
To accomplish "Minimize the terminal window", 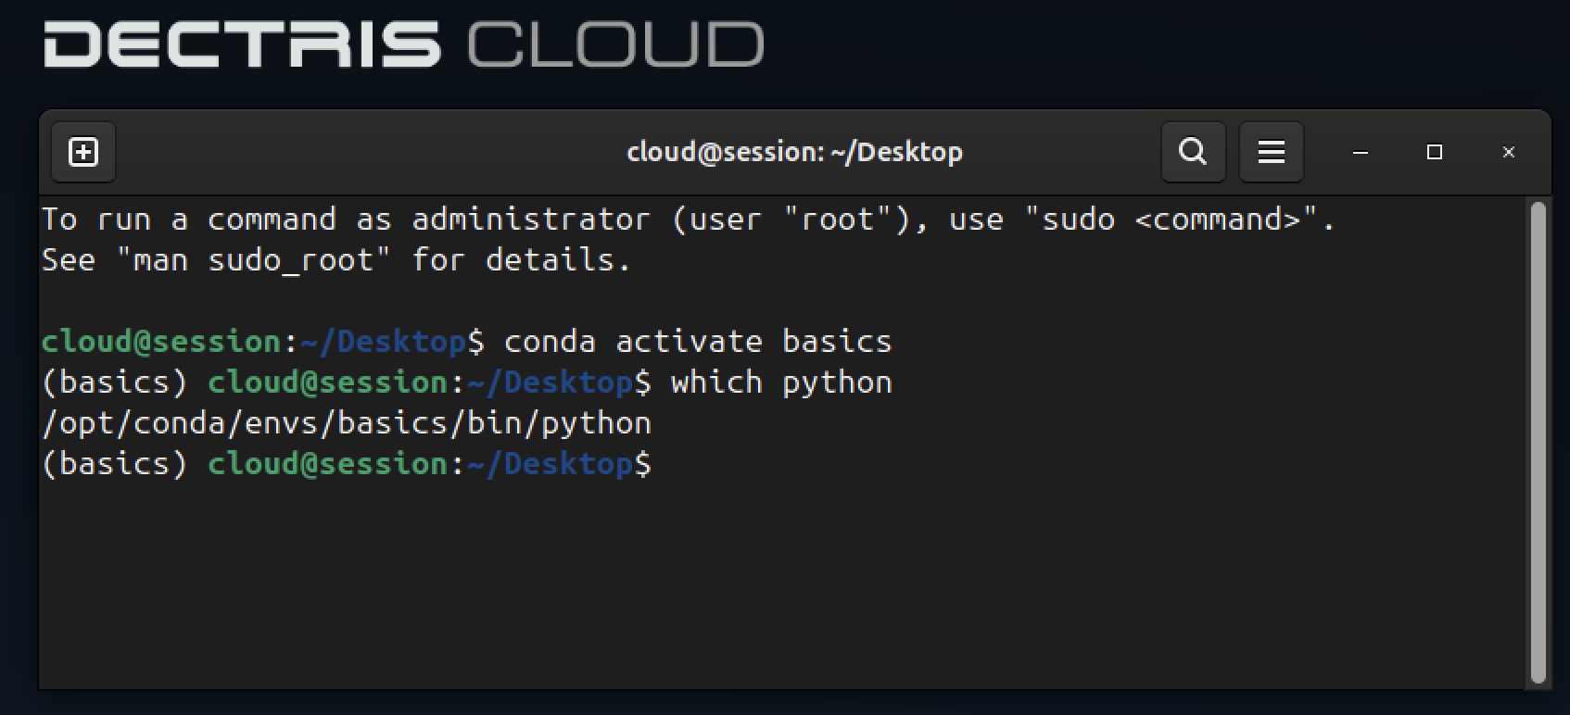I will tap(1361, 152).
